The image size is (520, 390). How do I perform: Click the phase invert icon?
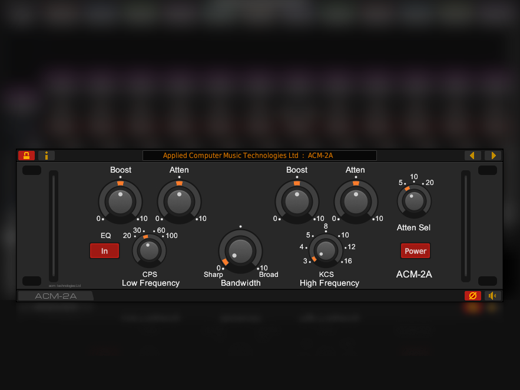pos(472,296)
